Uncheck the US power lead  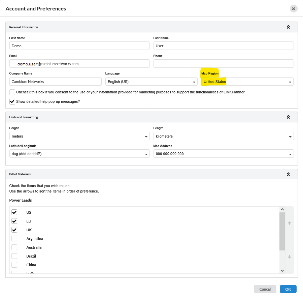pos(14,212)
